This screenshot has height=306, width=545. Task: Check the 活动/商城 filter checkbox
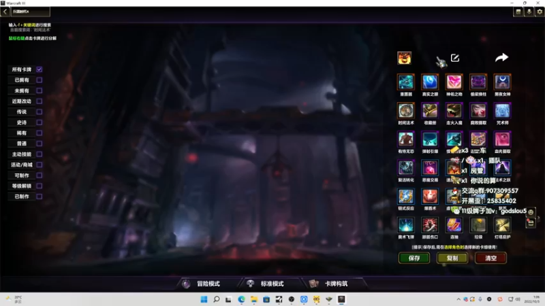click(x=40, y=165)
